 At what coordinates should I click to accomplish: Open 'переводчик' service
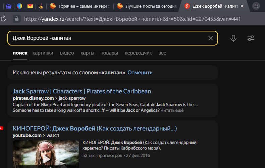click(x=138, y=53)
